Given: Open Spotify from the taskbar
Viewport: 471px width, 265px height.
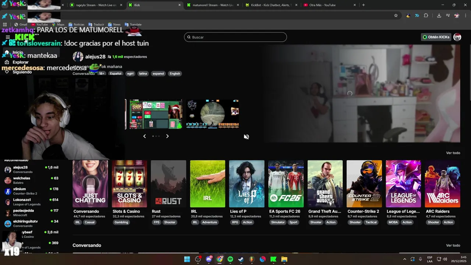Looking at the screenshot, I should click(230, 259).
